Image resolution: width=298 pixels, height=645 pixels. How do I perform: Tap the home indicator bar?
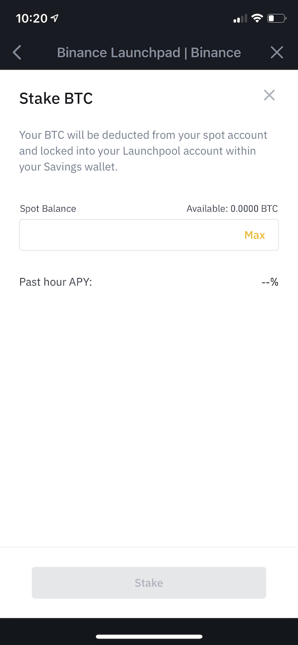click(x=149, y=637)
